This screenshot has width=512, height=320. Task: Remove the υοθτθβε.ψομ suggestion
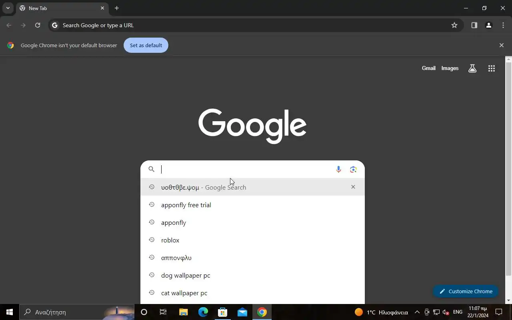[x=353, y=187]
